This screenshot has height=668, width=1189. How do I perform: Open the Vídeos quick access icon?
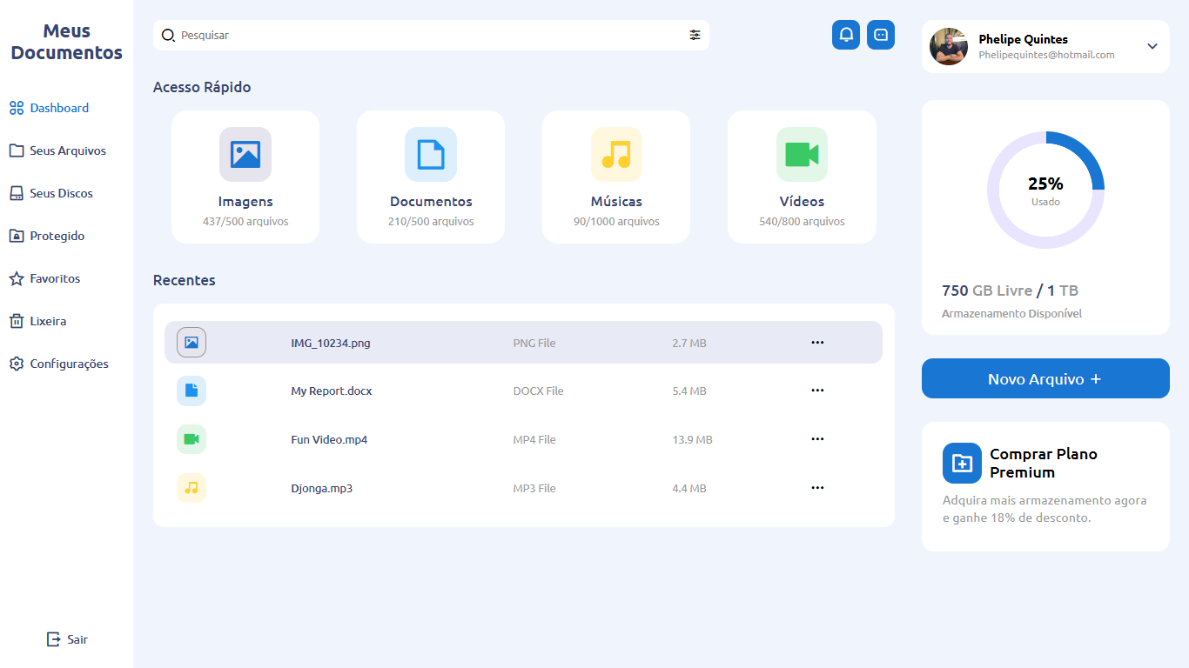pyautogui.click(x=802, y=155)
